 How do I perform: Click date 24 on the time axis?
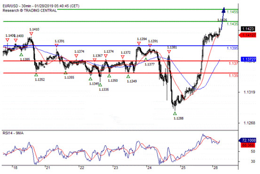(149, 168)
